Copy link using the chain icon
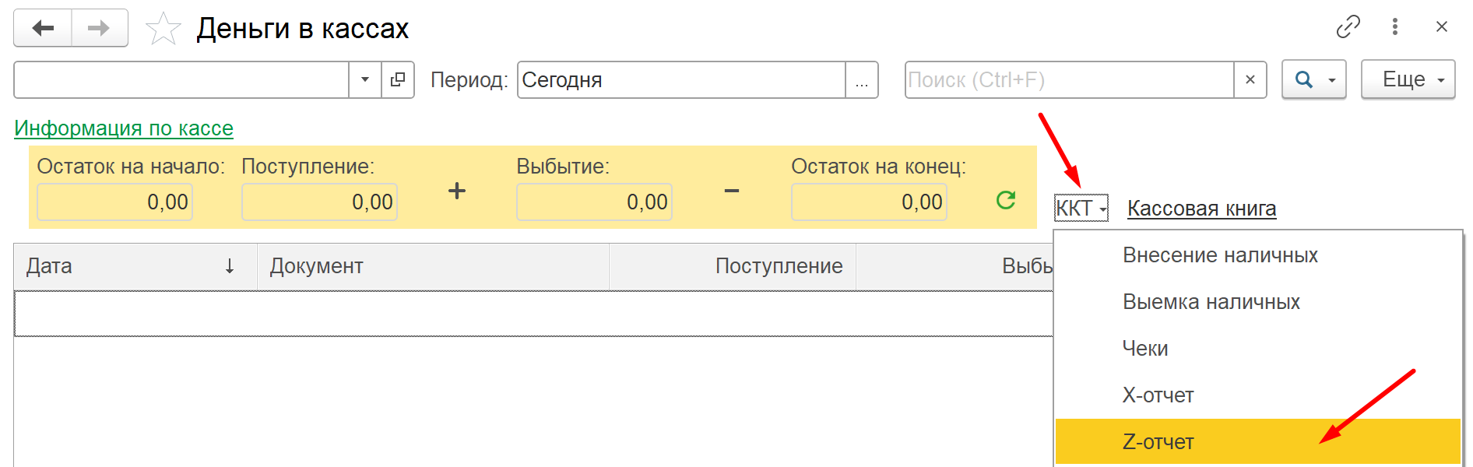Viewport: 1473px width, 467px height. pyautogui.click(x=1348, y=27)
